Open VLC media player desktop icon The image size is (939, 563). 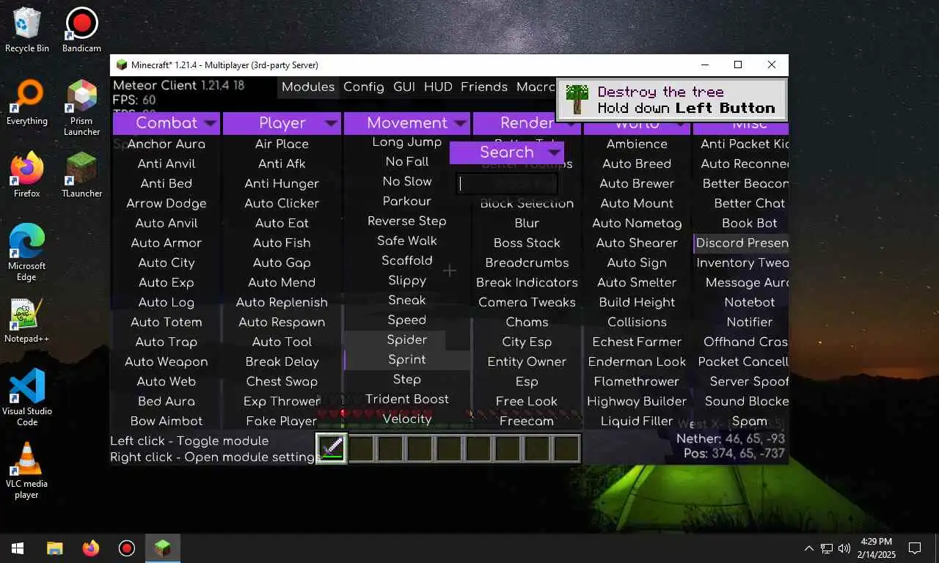pyautogui.click(x=27, y=471)
